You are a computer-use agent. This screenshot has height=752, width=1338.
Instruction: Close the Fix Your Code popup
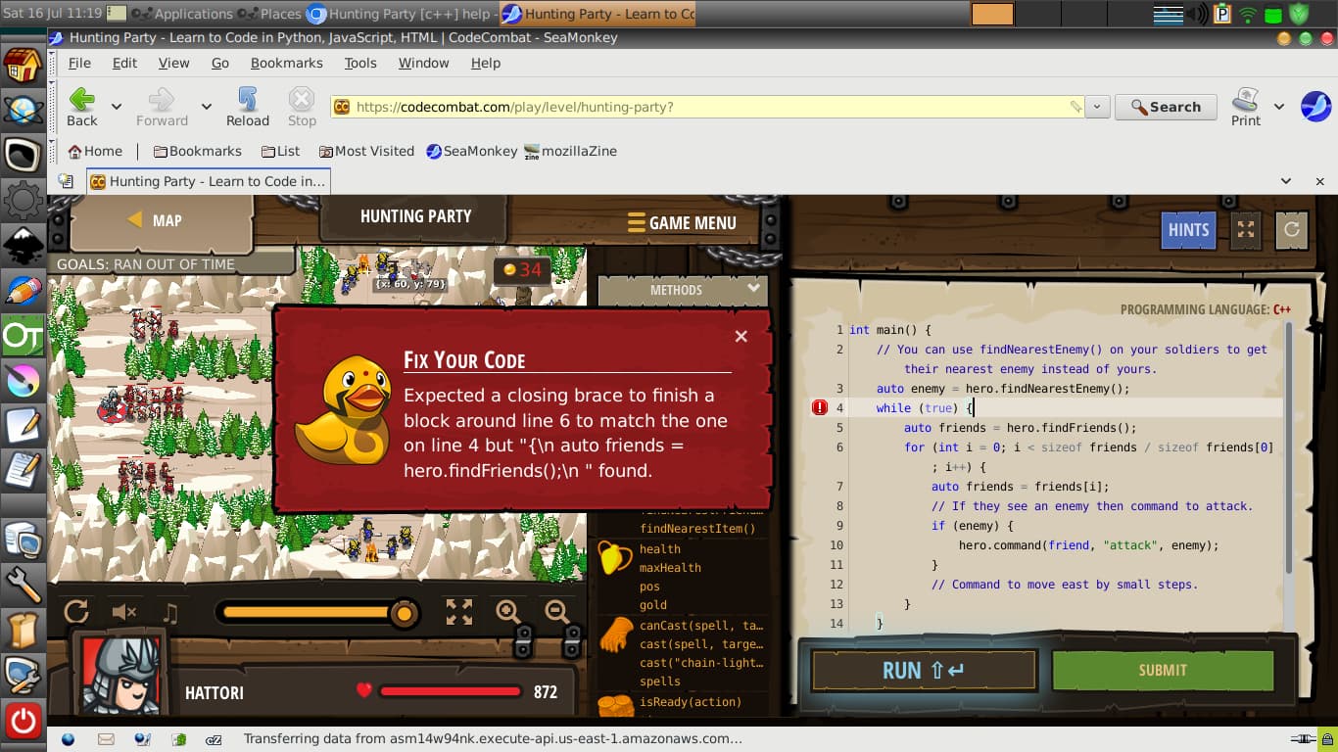click(x=741, y=336)
